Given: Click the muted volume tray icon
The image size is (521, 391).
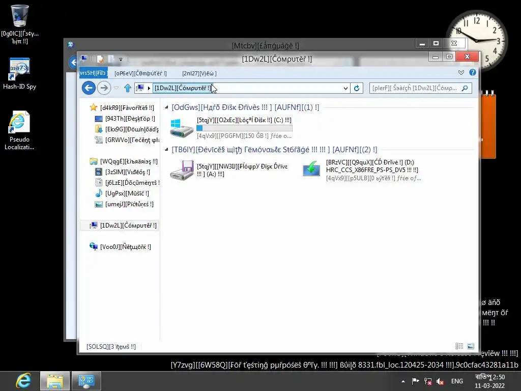Looking at the screenshot, I should (x=440, y=381).
